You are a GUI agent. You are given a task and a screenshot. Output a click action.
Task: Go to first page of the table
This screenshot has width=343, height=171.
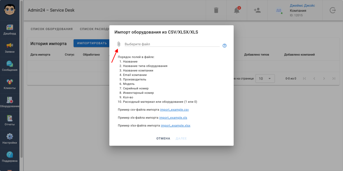[304, 79]
